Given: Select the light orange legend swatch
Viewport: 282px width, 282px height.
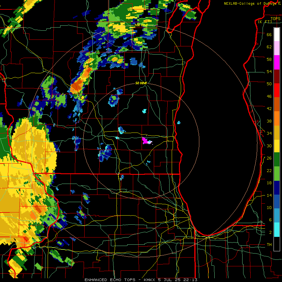Looking at the screenshot, I should pyautogui.click(x=277, y=118).
